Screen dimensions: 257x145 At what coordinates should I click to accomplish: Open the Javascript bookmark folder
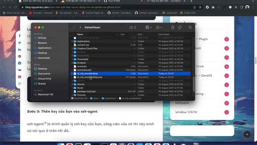coord(169,13)
